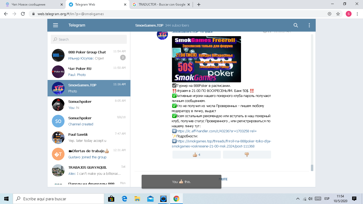This screenshot has height=204, width=363.
Task: Click in the chat Search field
Action: click(x=89, y=39)
